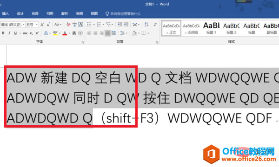Image resolution: width=279 pixels, height=167 pixels.
Task: Toggle subscript formatting
Action: tap(31, 33)
